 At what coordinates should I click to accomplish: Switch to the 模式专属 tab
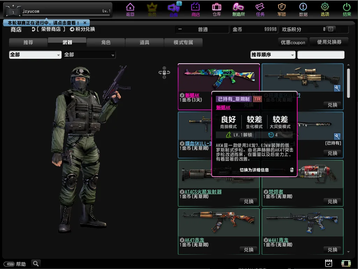183,43
